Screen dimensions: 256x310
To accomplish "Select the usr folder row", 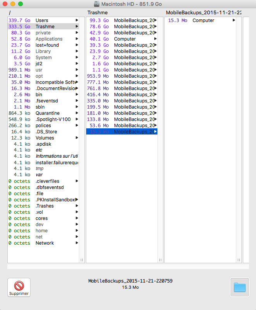I will coord(43,70).
